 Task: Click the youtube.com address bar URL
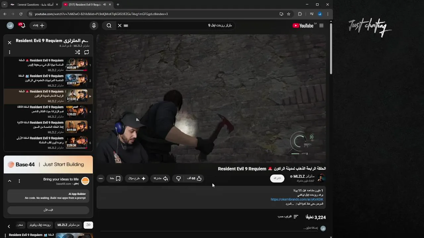tap(101, 14)
